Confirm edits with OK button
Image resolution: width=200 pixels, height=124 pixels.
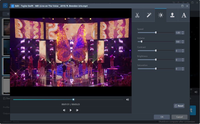(162, 117)
